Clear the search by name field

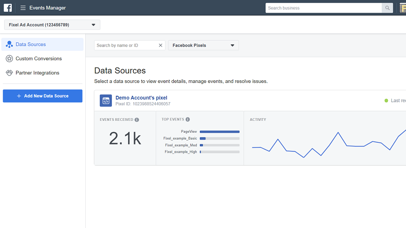(161, 46)
